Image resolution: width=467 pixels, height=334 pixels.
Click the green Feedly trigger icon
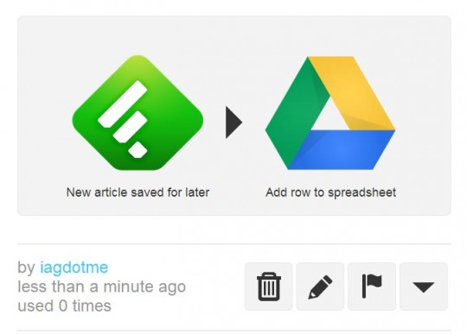point(138,112)
